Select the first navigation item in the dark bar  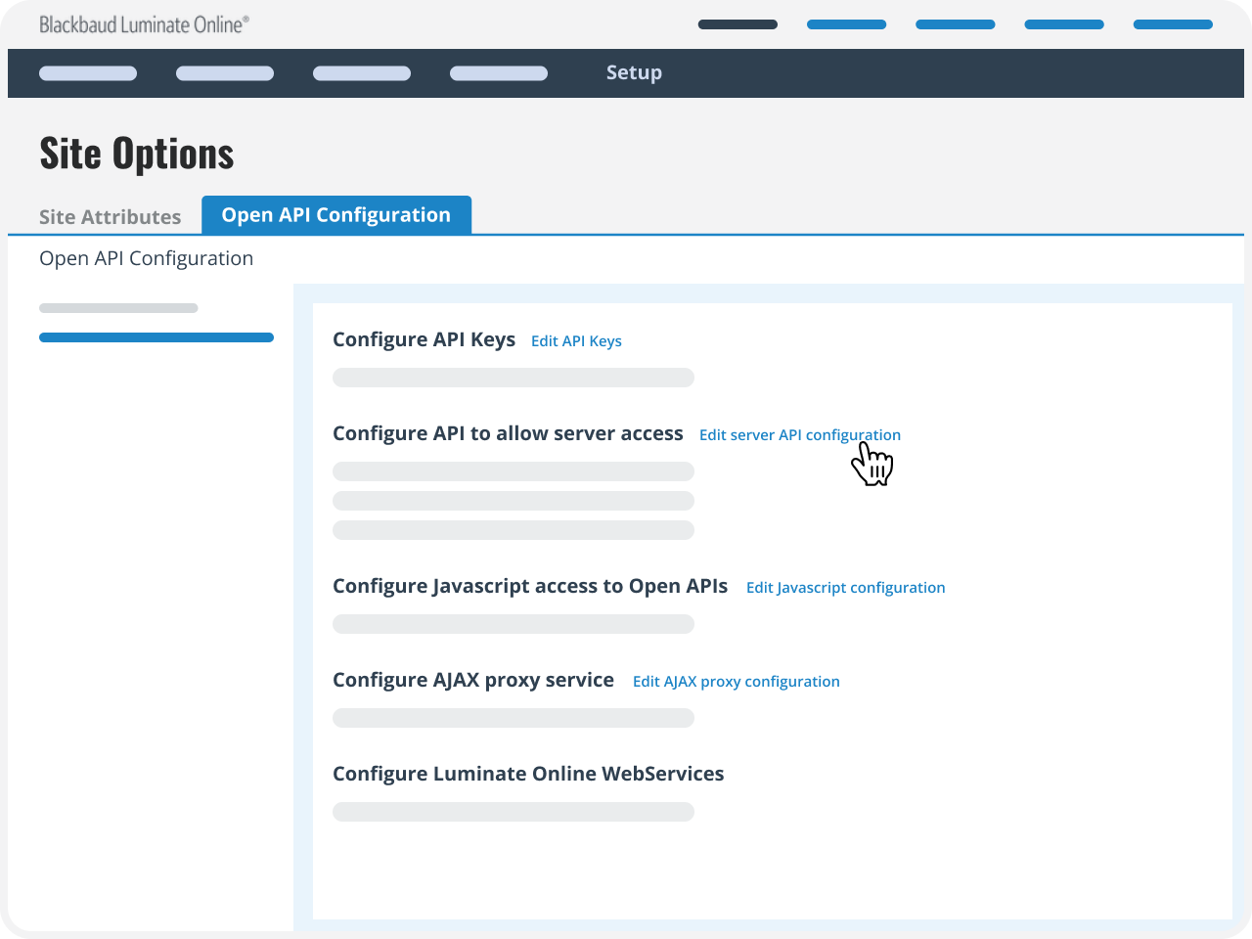(88, 72)
